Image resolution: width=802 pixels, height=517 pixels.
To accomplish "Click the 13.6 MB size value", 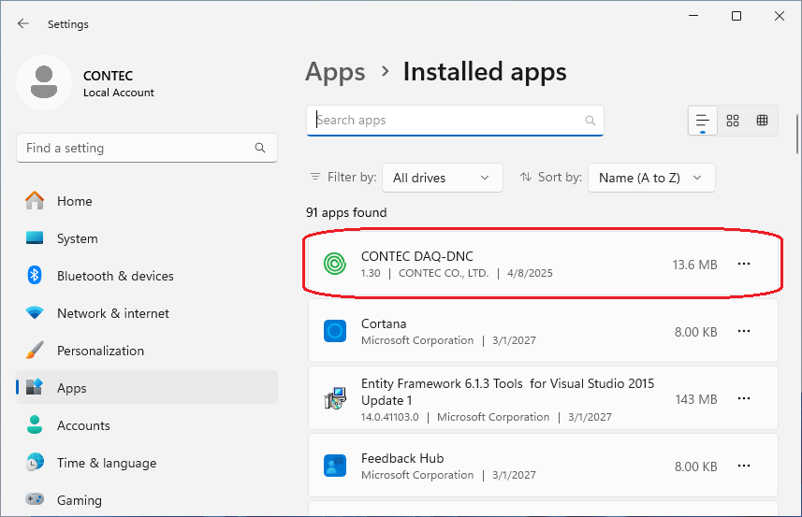I will coord(694,265).
